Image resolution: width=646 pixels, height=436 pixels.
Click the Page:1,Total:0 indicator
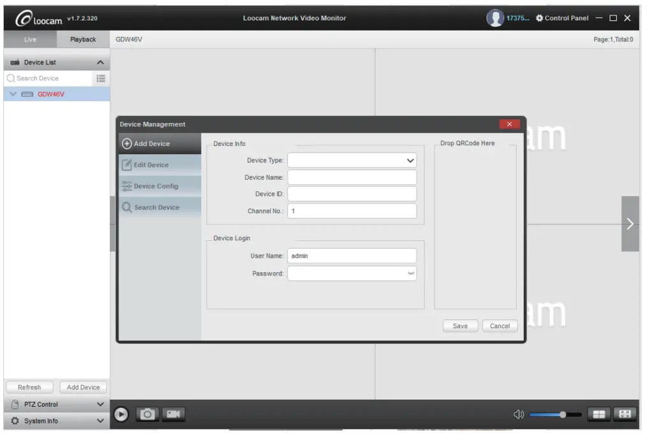click(613, 40)
